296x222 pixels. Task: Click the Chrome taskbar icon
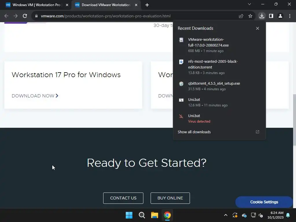pos(167,215)
